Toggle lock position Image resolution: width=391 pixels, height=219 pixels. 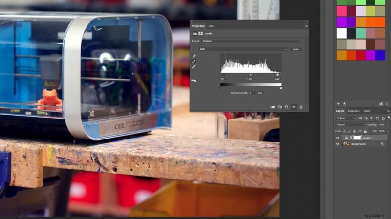click(355, 131)
